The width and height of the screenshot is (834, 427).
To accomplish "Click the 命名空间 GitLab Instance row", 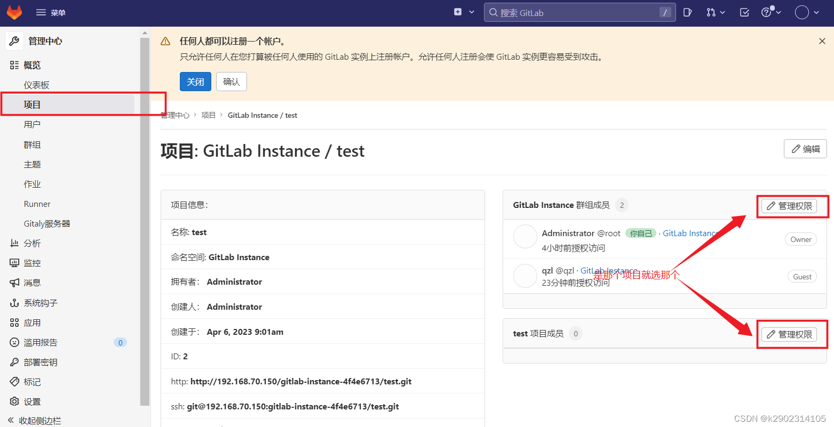I will 323,257.
